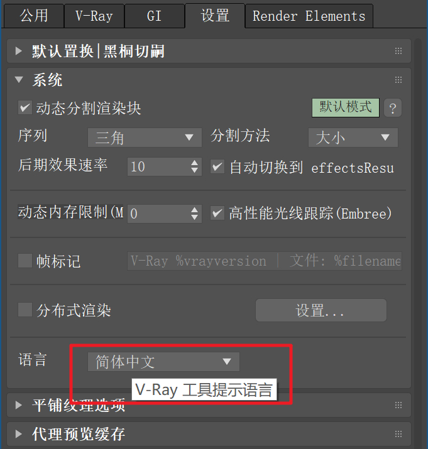Enable the 帧标记 checkbox
428x449 pixels.
point(25,261)
